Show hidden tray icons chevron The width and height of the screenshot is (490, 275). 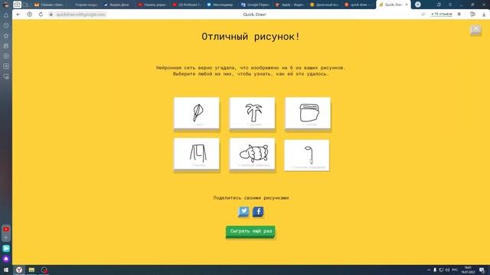(429, 270)
